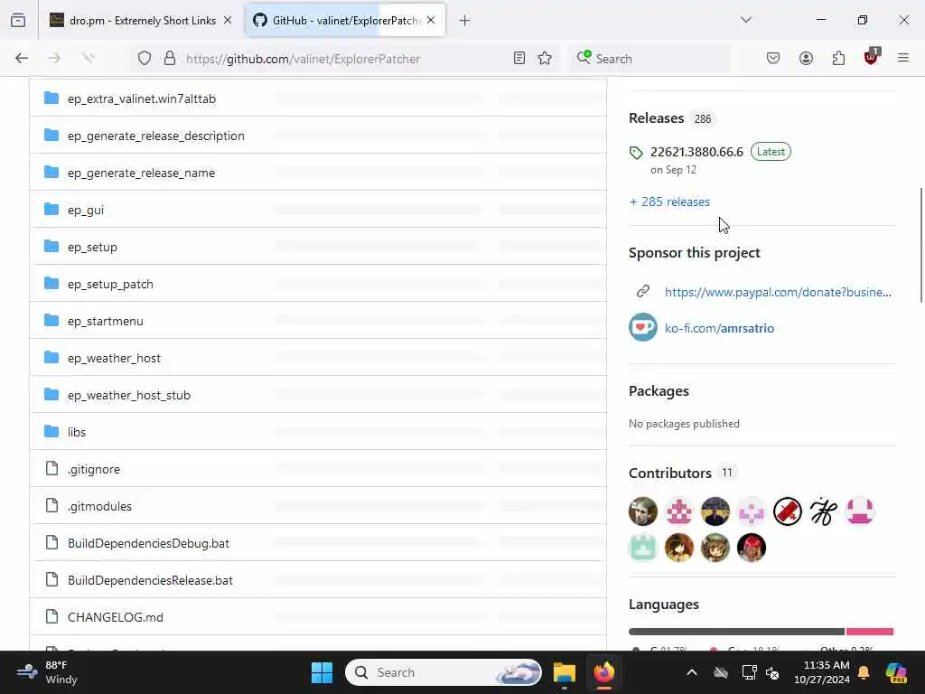Open ep_weather_host_stub folder
This screenshot has width=925, height=694.
click(x=128, y=396)
